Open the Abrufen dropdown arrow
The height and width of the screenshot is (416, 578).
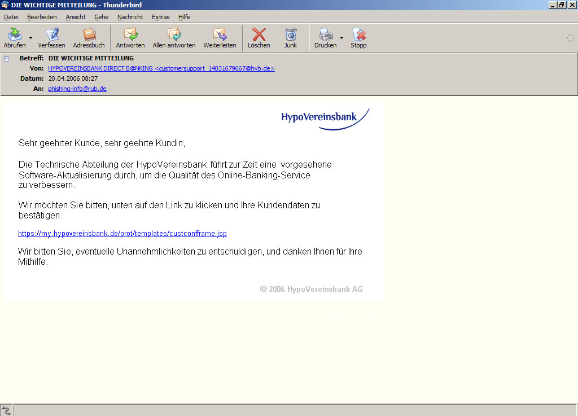(x=30, y=38)
